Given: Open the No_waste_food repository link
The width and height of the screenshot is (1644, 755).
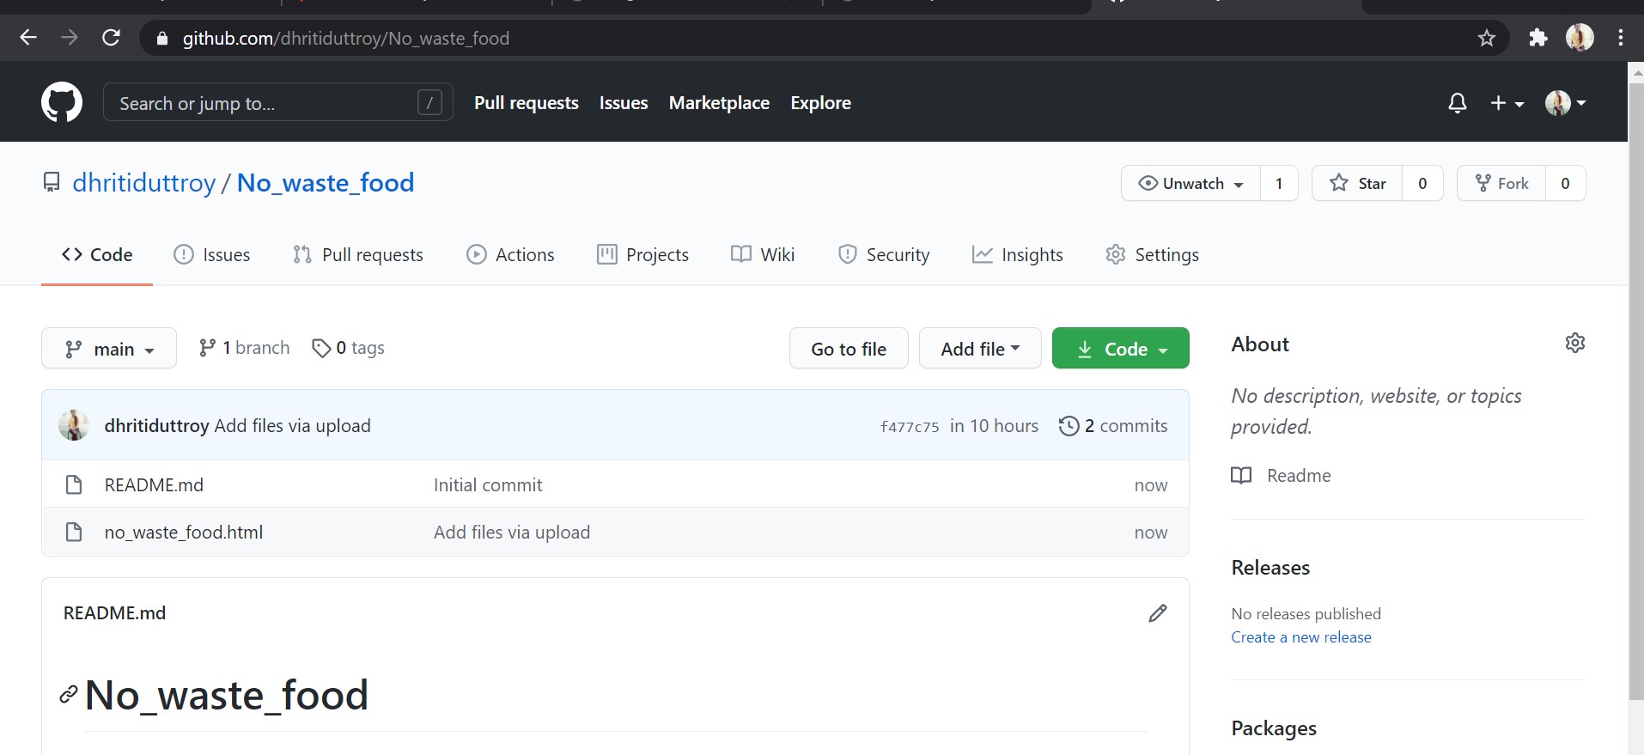Looking at the screenshot, I should [326, 183].
